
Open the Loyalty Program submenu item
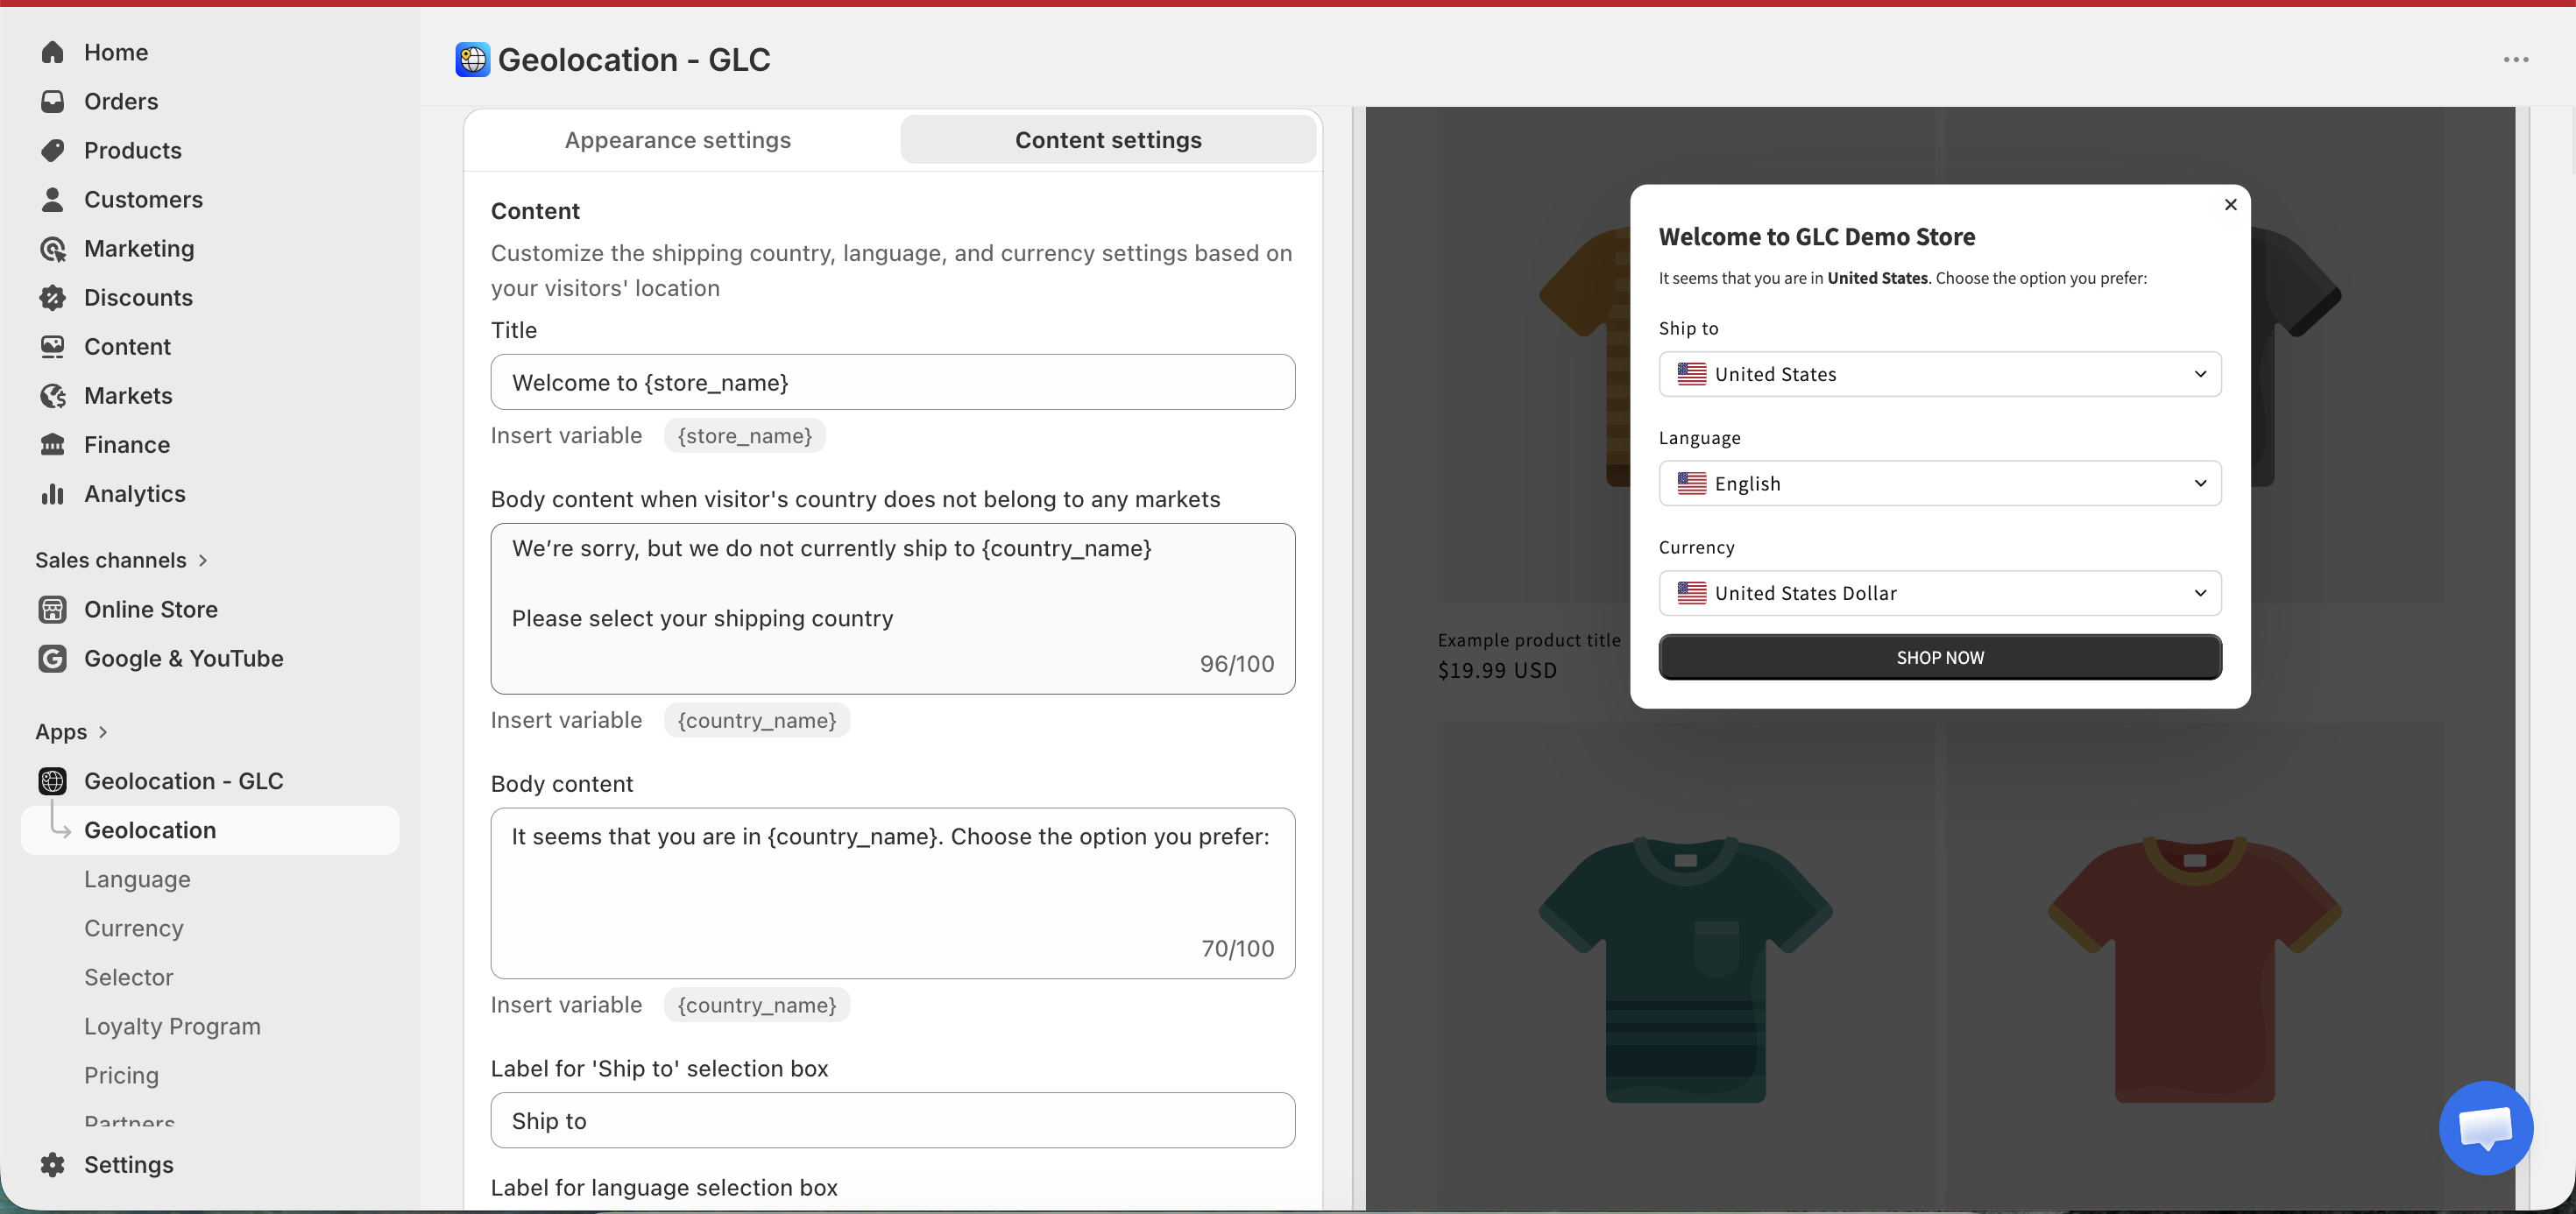point(172,1026)
